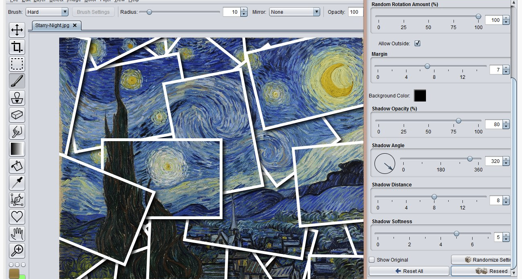Click the Shadow Softness value field

click(498, 237)
